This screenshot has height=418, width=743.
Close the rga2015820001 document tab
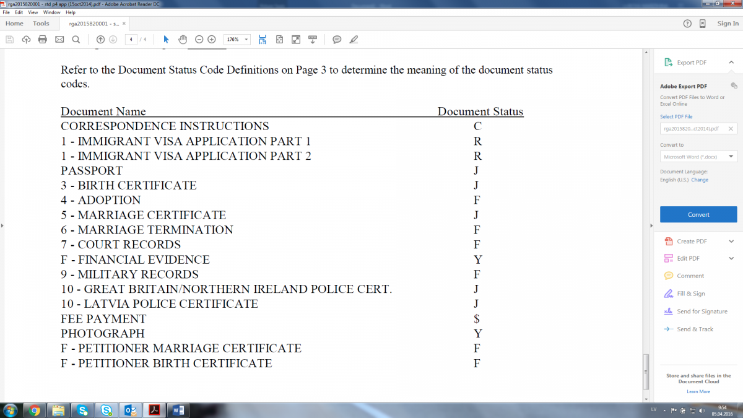(x=124, y=24)
